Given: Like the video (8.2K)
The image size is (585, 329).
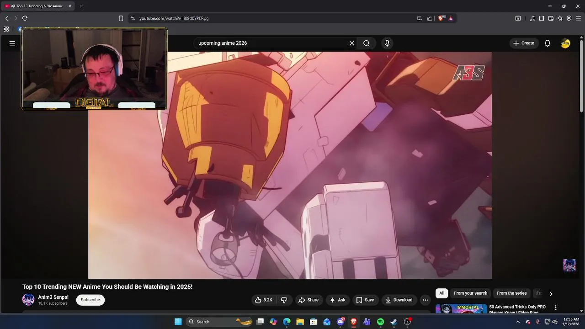Looking at the screenshot, I should pos(264,300).
